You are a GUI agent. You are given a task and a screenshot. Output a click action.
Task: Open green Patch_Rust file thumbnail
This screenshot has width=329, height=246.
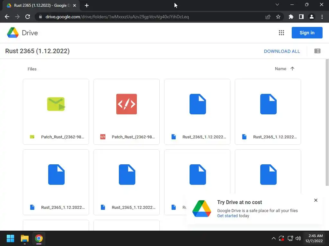(56, 104)
